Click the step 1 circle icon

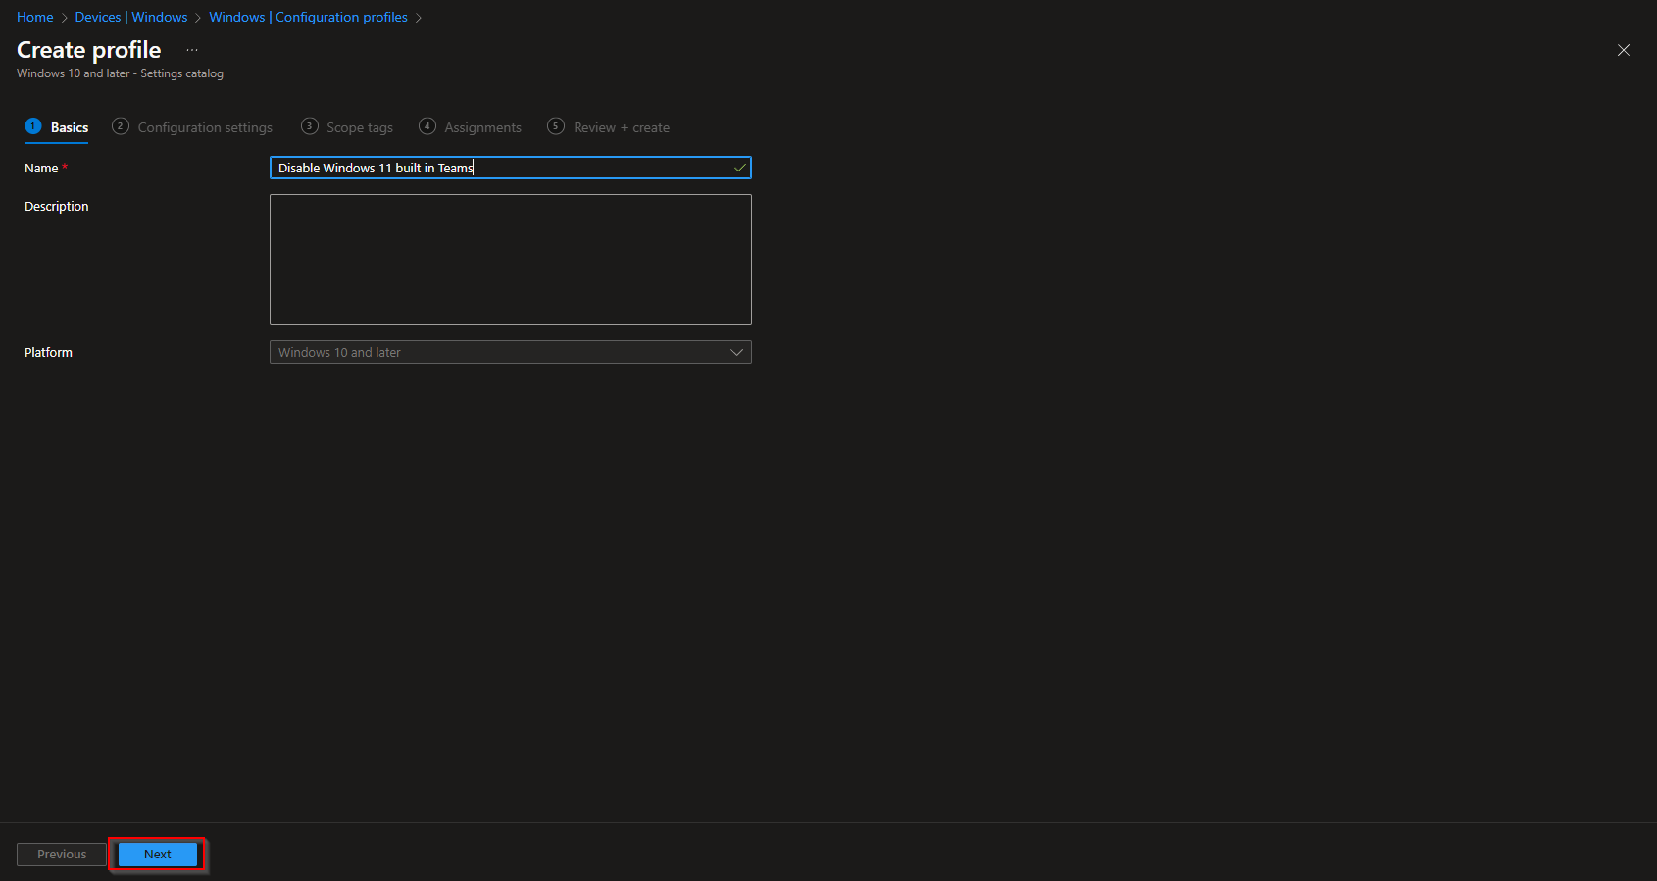point(33,125)
